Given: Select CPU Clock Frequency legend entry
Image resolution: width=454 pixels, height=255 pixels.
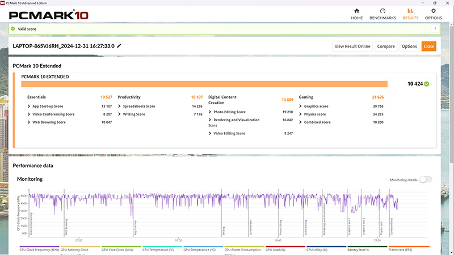Looking at the screenshot, I should [39, 249].
